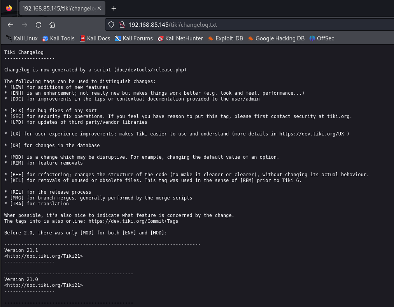Viewport: 394px width, 307px height.
Task: Click the dev.tiki.org/Commit+Tags URL text
Action: pos(133,221)
